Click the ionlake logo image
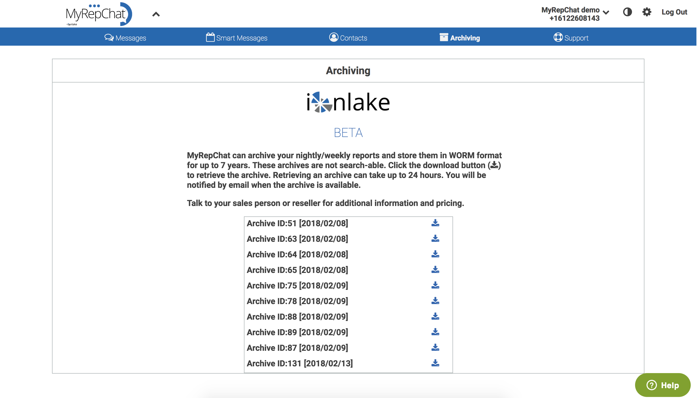 348,102
